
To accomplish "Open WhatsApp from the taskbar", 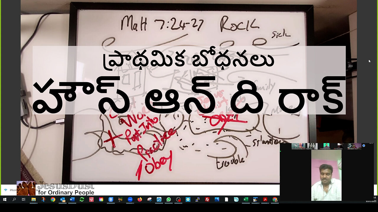I will 169,199.
